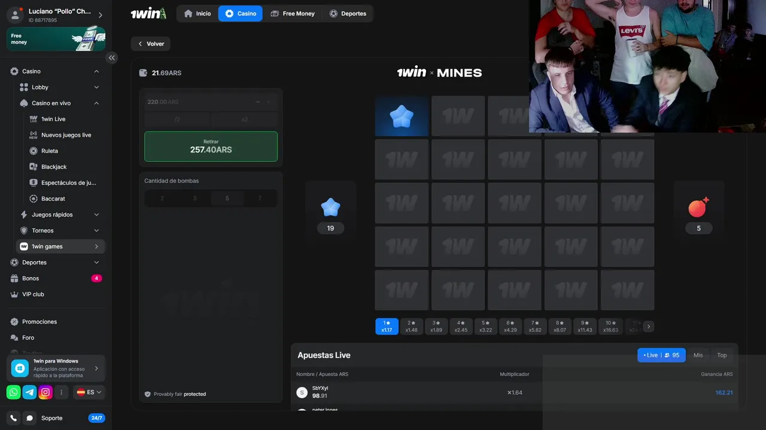Select the Live bets tab
This screenshot has width=766, height=430.
(661, 355)
